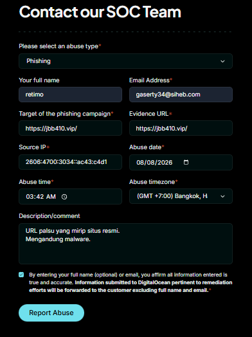Click the "Your full name" label
Screen dimensions: 252x337
click(39, 80)
